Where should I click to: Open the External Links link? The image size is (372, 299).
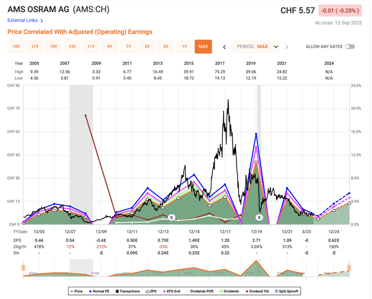[x=22, y=20]
